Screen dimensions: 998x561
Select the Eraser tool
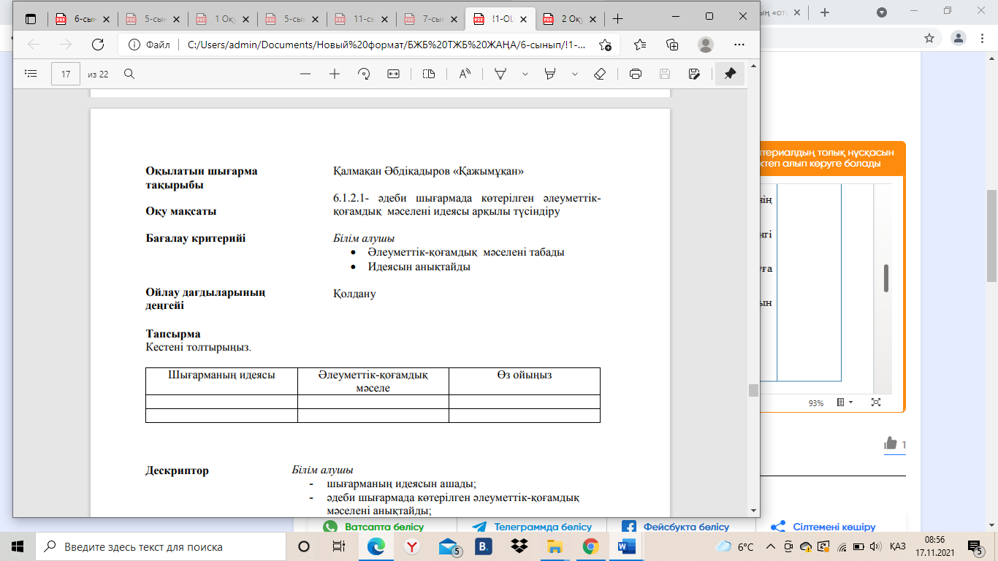pyautogui.click(x=600, y=74)
